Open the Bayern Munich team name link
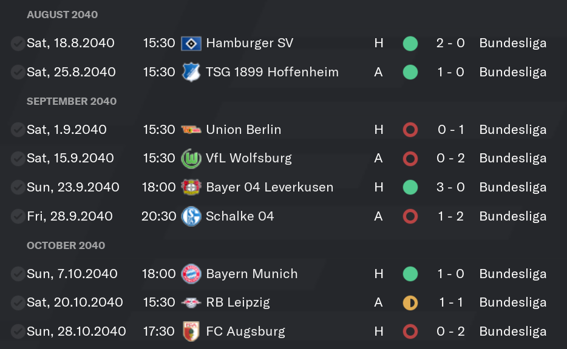Image resolution: width=567 pixels, height=349 pixels. click(252, 274)
